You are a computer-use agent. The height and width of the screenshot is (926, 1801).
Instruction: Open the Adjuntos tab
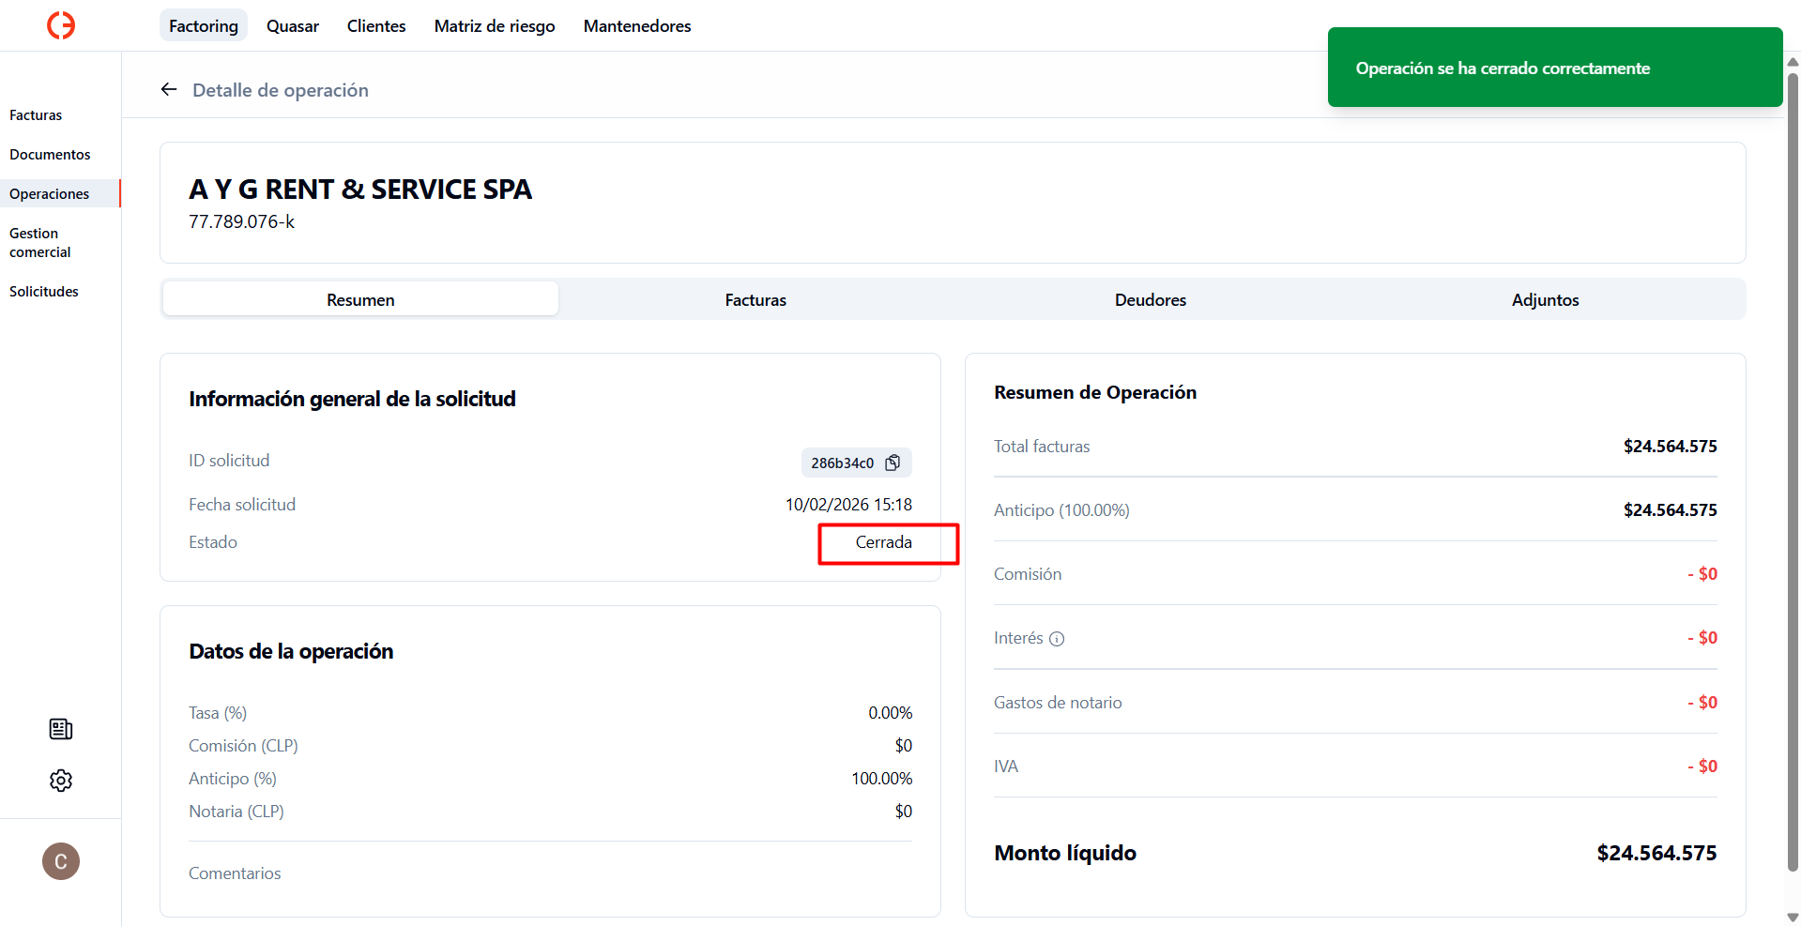[x=1545, y=299]
